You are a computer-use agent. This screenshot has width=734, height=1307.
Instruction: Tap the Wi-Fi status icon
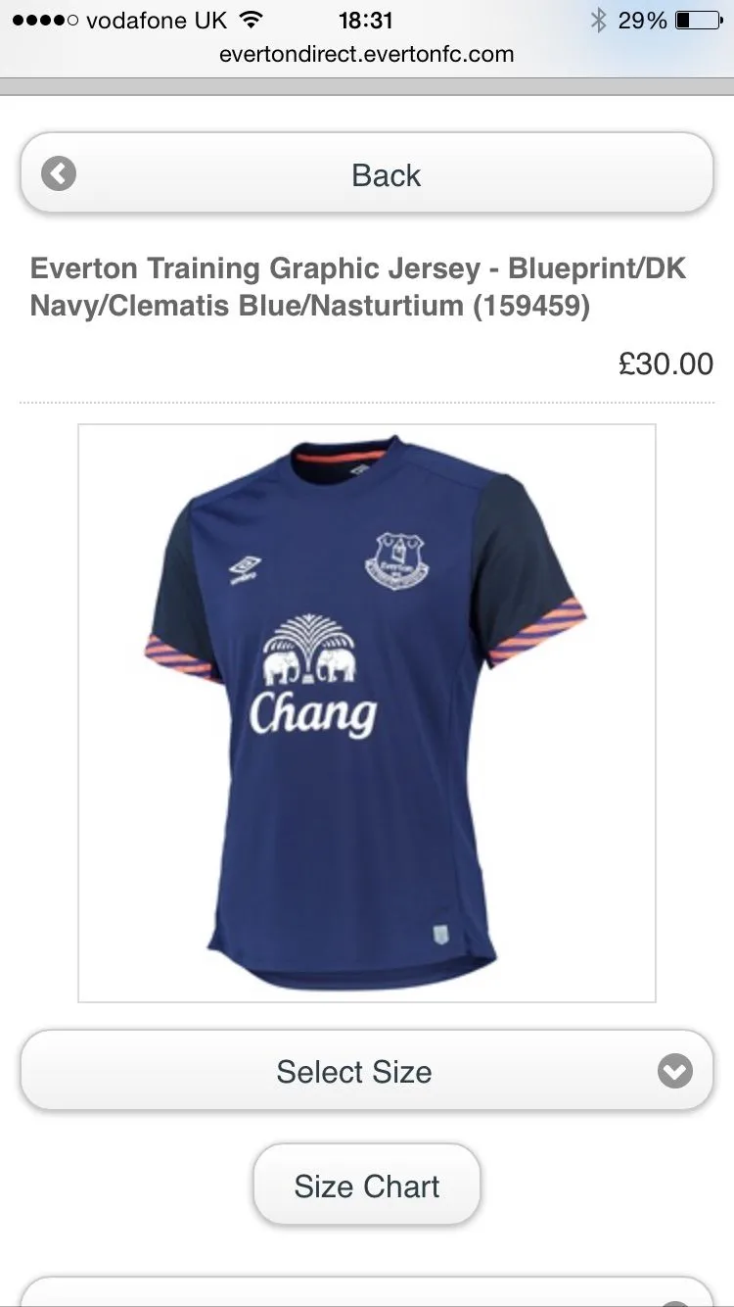point(252,20)
